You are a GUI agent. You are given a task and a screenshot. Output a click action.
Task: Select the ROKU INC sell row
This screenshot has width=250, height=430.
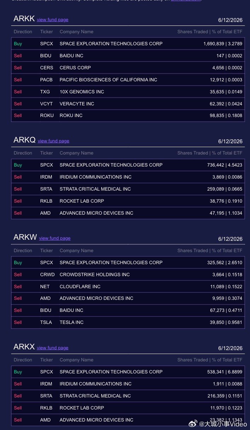point(128,116)
